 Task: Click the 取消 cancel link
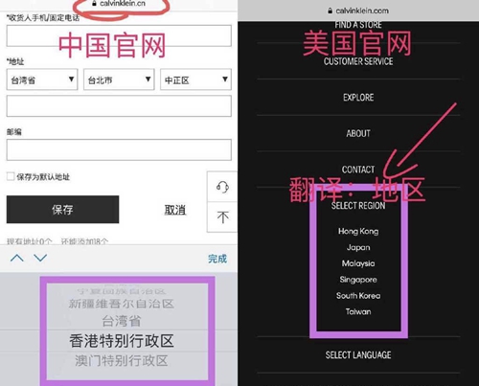[175, 210]
